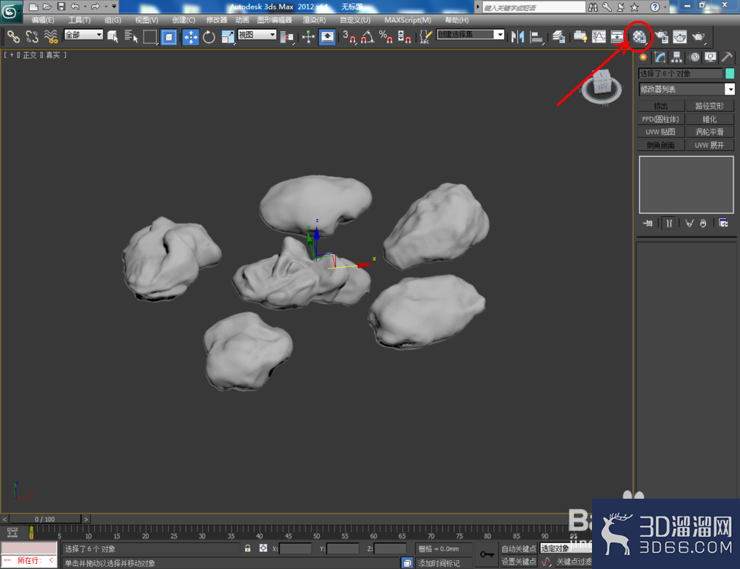
Task: Click the FFD(圆柱体) modifier button
Action: point(661,119)
